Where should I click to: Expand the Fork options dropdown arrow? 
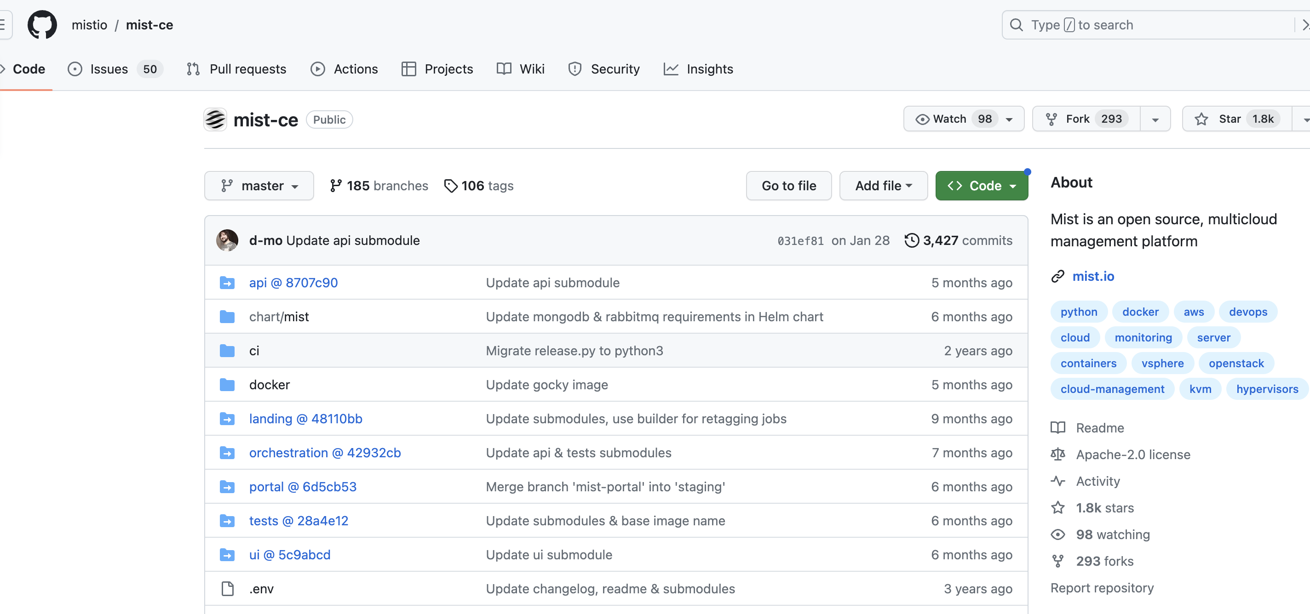coord(1155,119)
